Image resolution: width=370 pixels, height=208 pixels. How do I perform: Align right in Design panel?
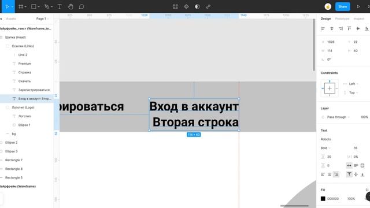(341, 28)
